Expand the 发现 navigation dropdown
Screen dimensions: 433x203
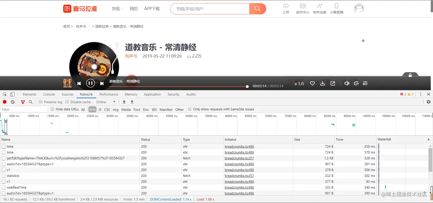117,9
